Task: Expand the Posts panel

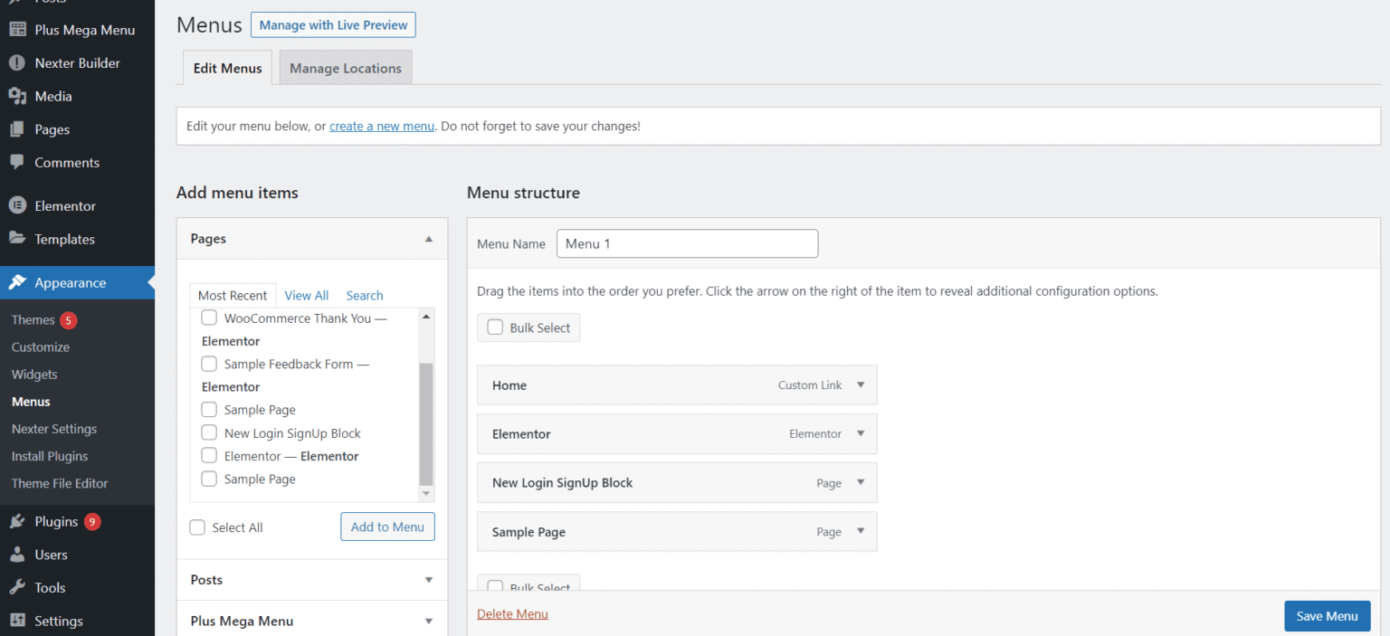Action: pyautogui.click(x=428, y=579)
